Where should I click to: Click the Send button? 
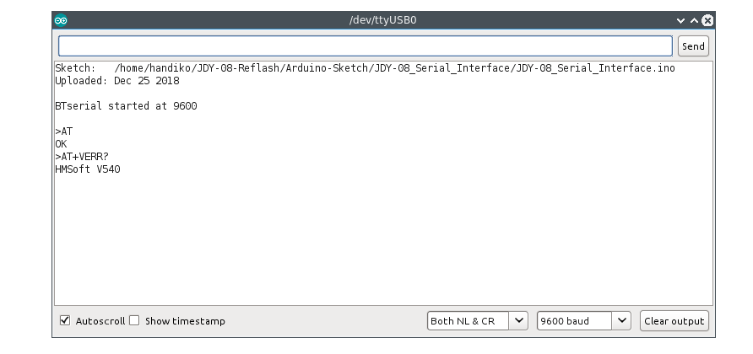(693, 46)
